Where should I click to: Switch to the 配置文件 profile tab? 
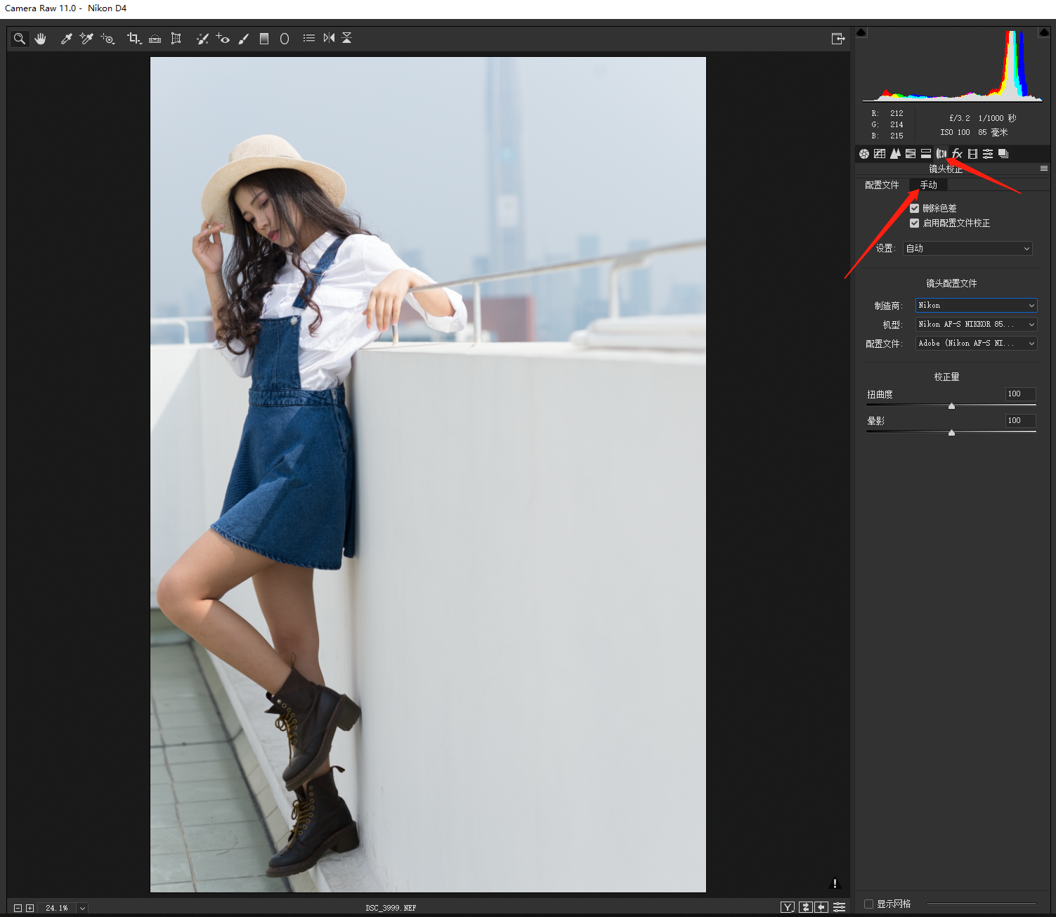coord(882,185)
